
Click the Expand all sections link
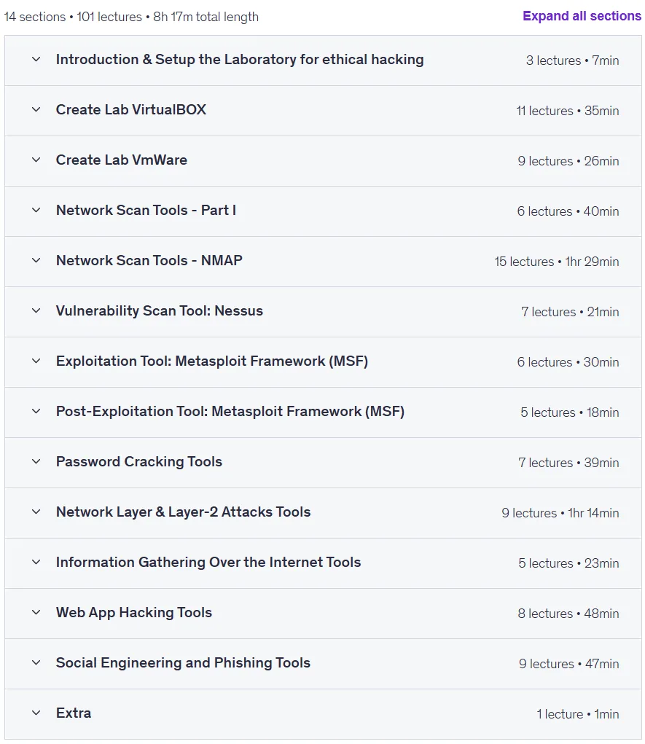click(582, 16)
